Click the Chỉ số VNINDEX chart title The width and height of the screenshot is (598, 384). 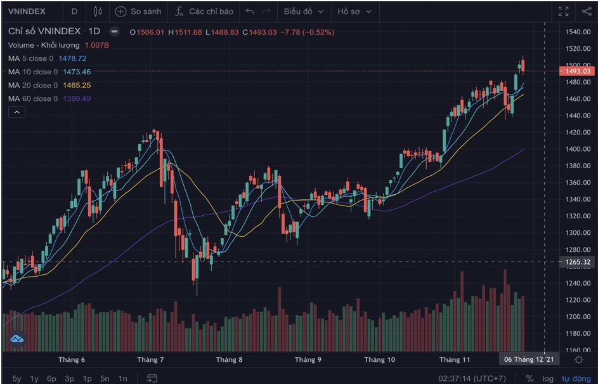[44, 31]
